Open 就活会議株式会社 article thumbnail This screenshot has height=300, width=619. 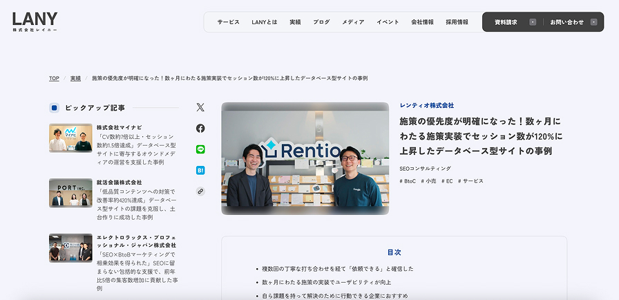pyautogui.click(x=70, y=193)
